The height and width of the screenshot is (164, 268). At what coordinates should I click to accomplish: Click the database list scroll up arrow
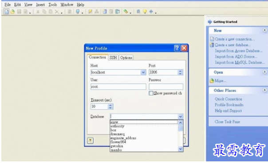[x=180, y=122]
